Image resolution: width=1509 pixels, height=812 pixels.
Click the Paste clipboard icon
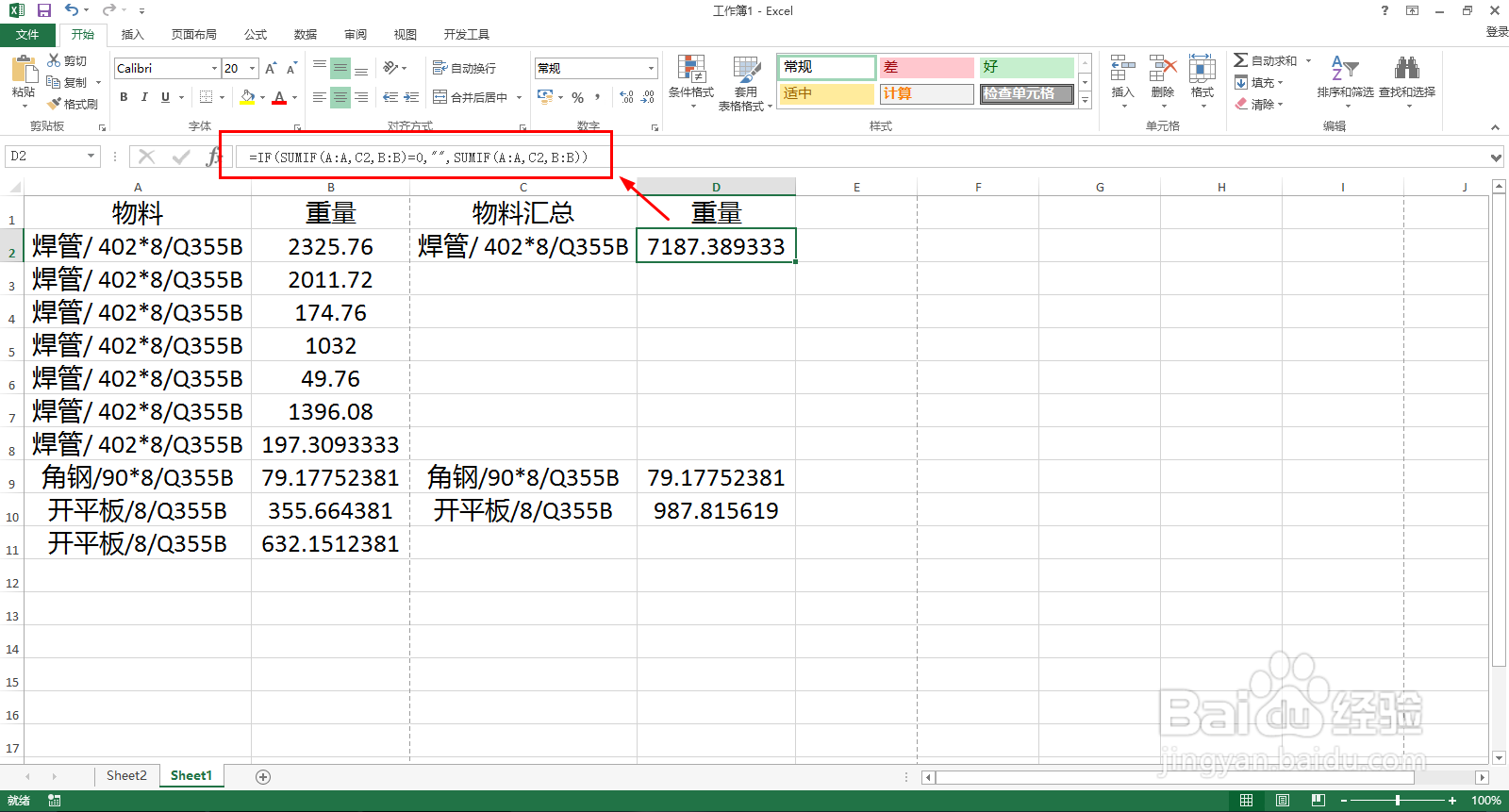(x=24, y=69)
